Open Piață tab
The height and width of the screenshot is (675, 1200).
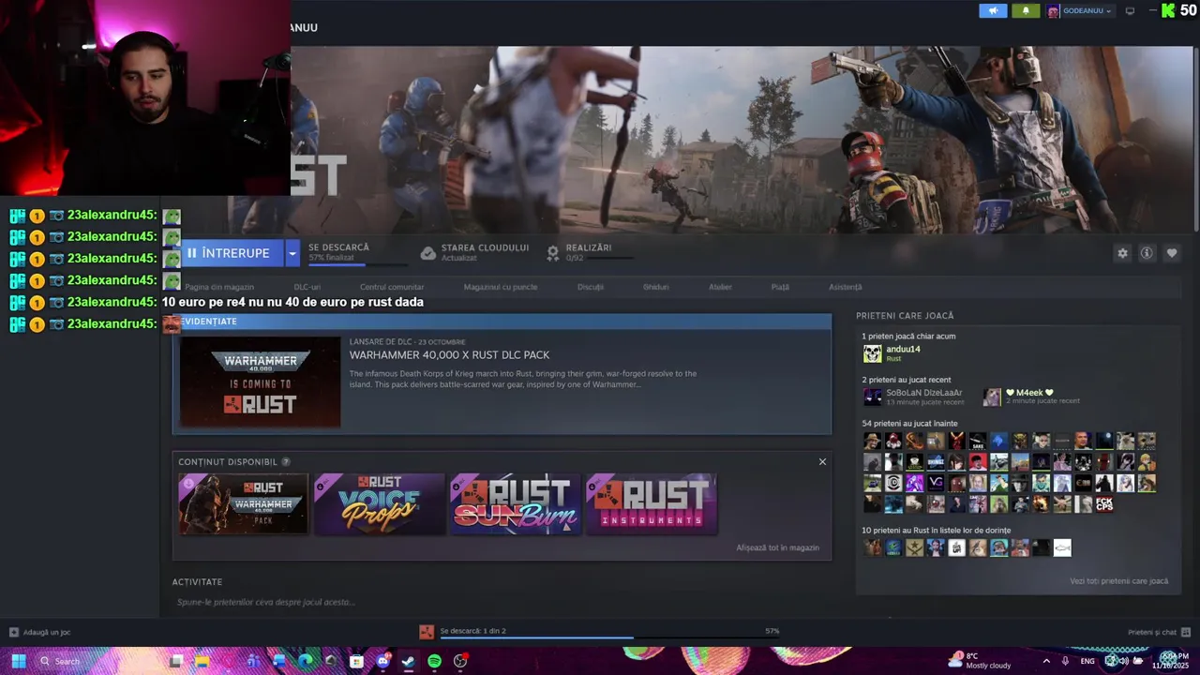[x=780, y=287]
